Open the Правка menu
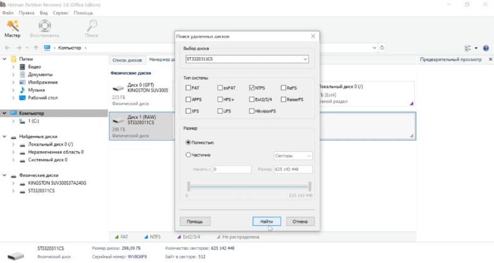The width and height of the screenshot is (494, 263). (26, 13)
